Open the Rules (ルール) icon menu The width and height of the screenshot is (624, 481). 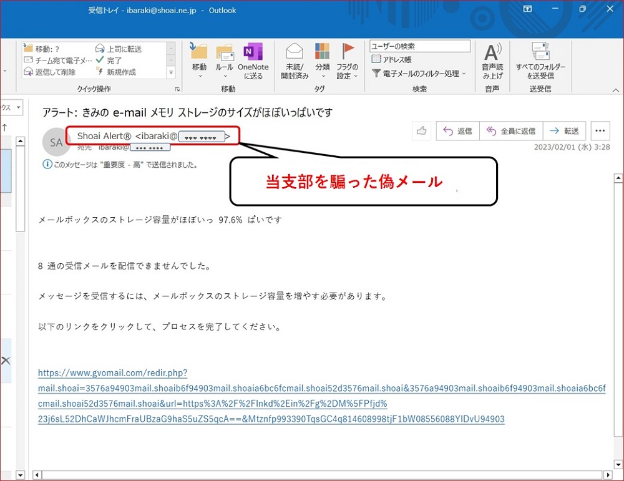tap(224, 52)
